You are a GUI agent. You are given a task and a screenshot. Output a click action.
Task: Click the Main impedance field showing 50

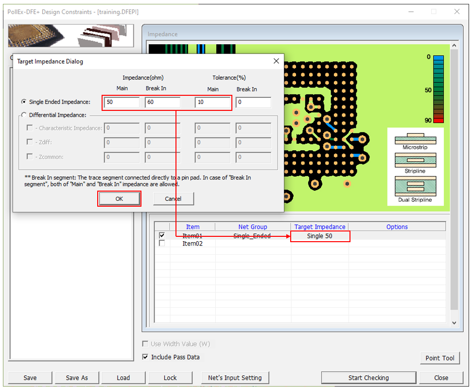pyautogui.click(x=121, y=102)
